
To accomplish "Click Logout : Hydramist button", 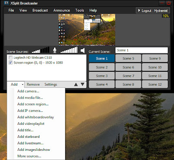I will pos(153,10).
